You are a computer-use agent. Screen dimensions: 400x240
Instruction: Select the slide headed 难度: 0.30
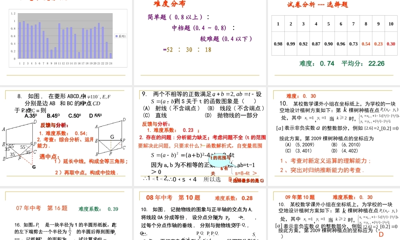point(334,136)
